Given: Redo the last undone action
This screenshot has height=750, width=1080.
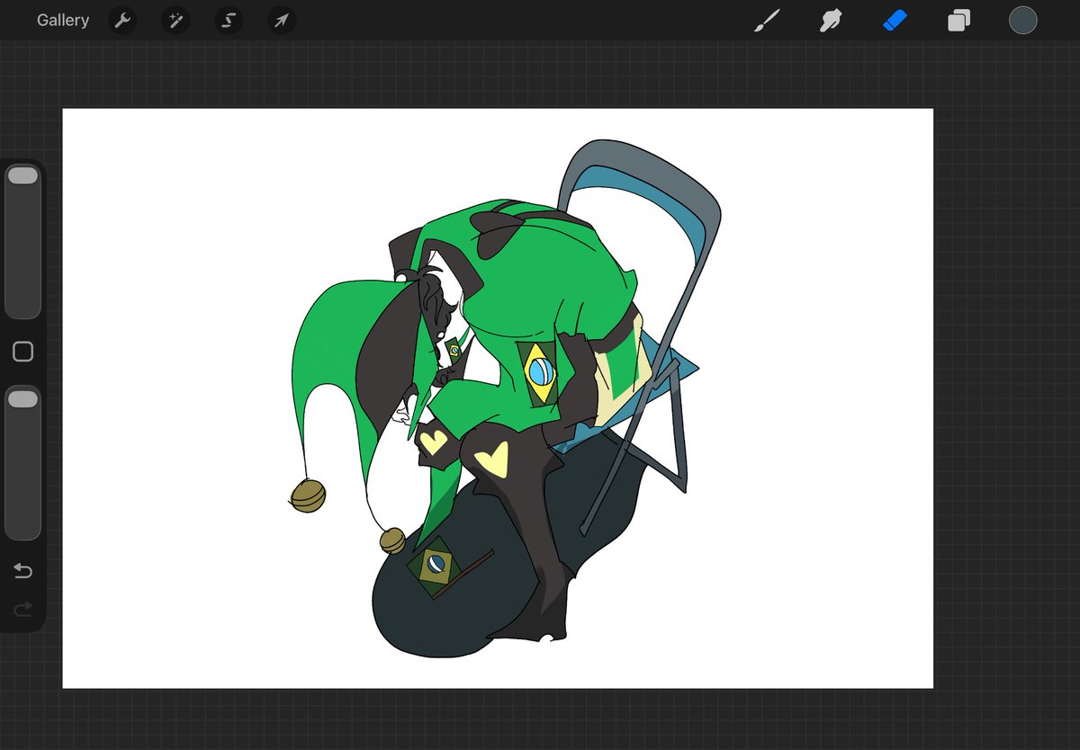Looking at the screenshot, I should click(x=22, y=610).
